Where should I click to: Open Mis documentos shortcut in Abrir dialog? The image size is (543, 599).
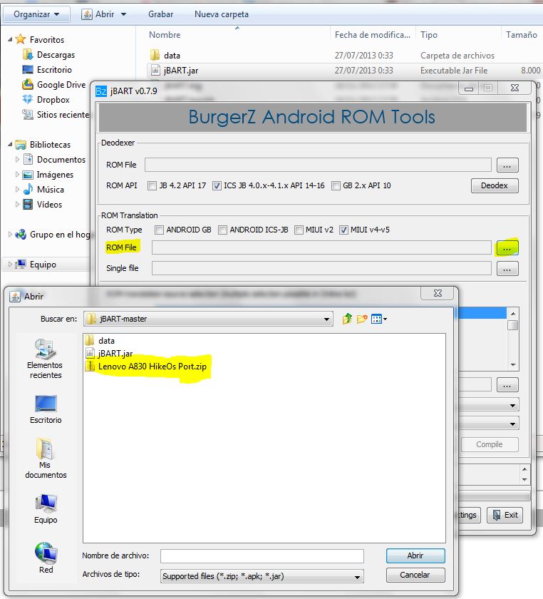(46, 459)
